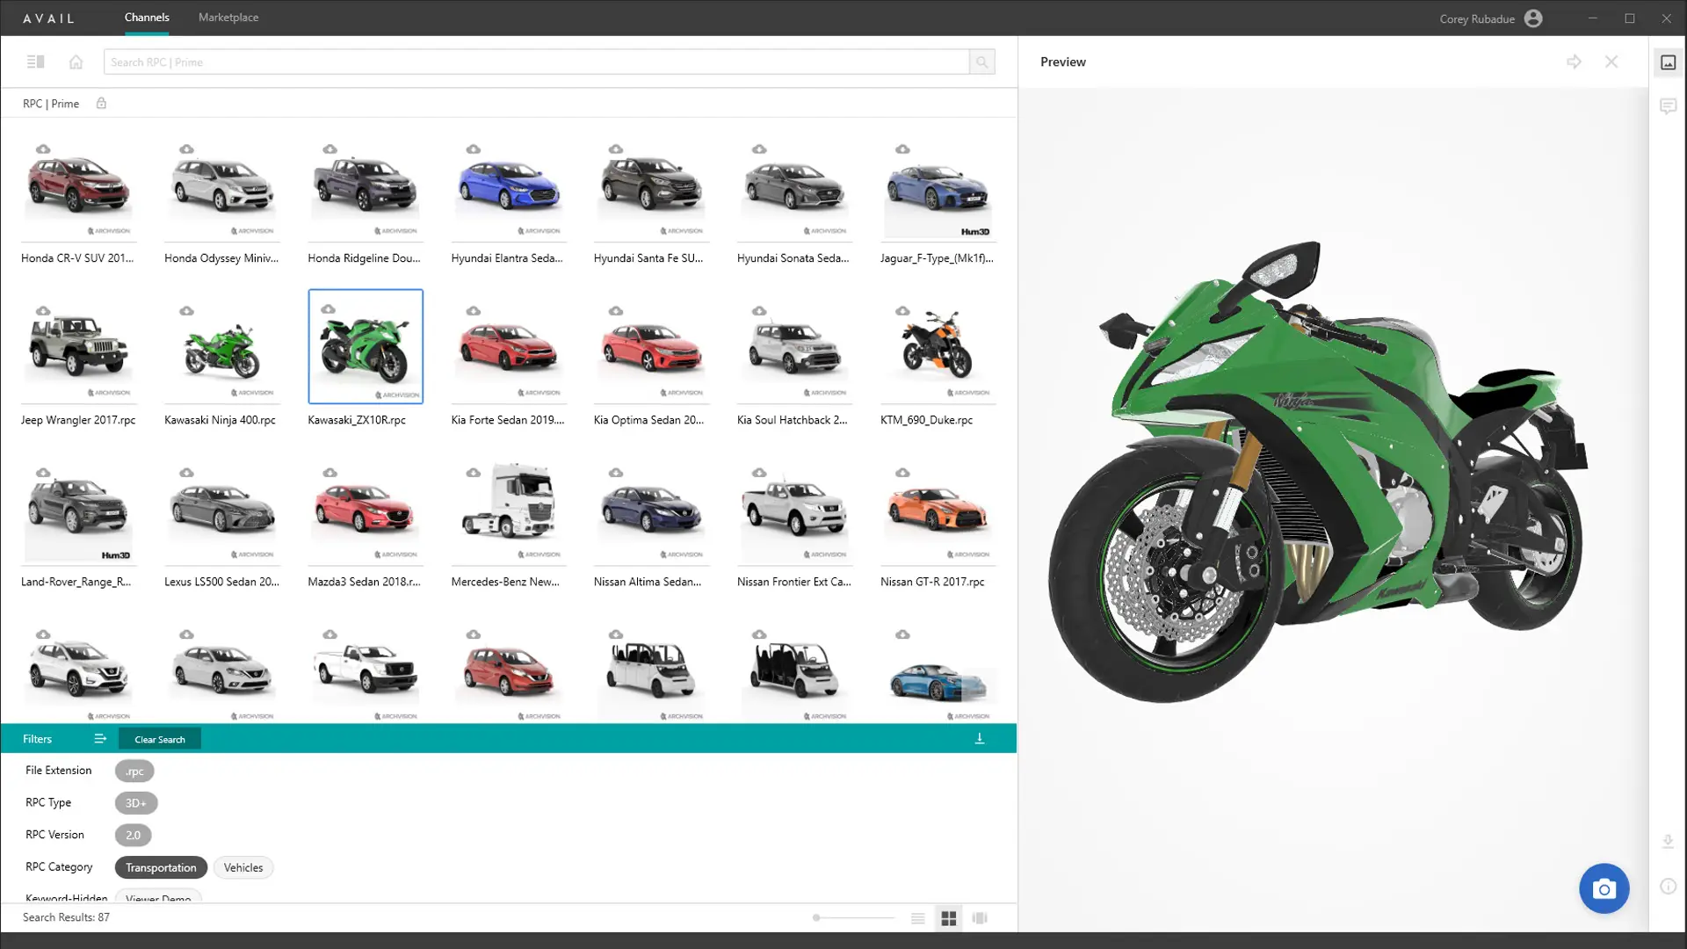
Task: Click the camera snapshot button
Action: tap(1604, 888)
